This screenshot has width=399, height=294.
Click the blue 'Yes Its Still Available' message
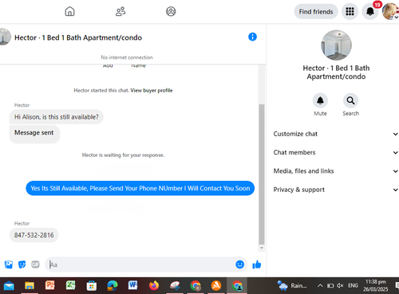click(x=140, y=188)
